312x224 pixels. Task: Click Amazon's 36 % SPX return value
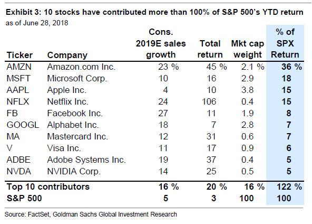pyautogui.click(x=291, y=67)
